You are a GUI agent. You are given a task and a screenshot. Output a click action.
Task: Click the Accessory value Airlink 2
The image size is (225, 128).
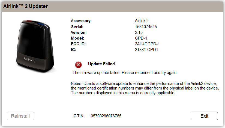[x=142, y=21]
